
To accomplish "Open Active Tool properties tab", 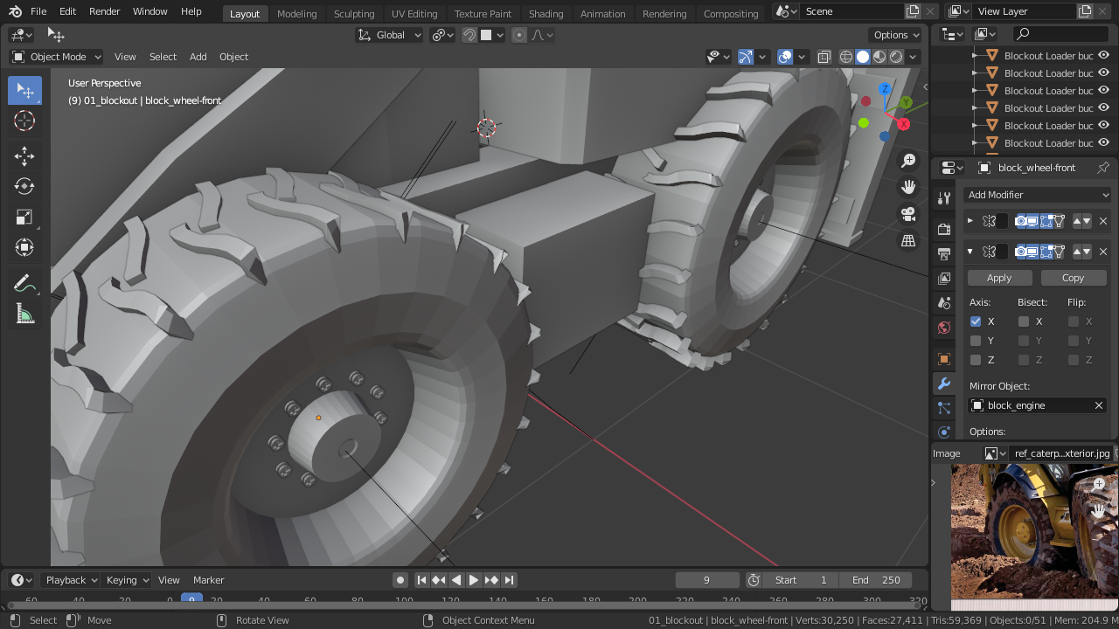I will [944, 198].
